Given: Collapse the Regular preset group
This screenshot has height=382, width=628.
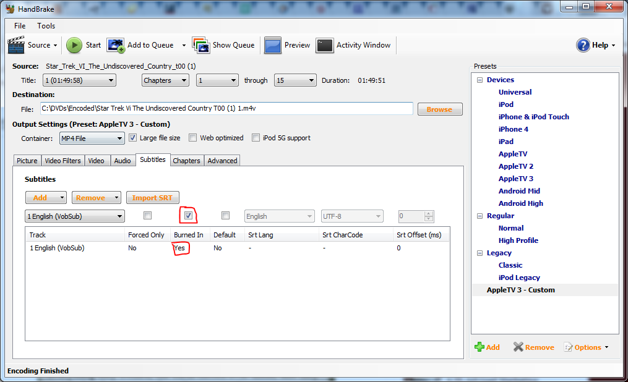Looking at the screenshot, I should coord(480,216).
